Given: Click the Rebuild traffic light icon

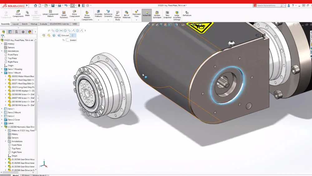Looking at the screenshot, I should coord(79,5).
